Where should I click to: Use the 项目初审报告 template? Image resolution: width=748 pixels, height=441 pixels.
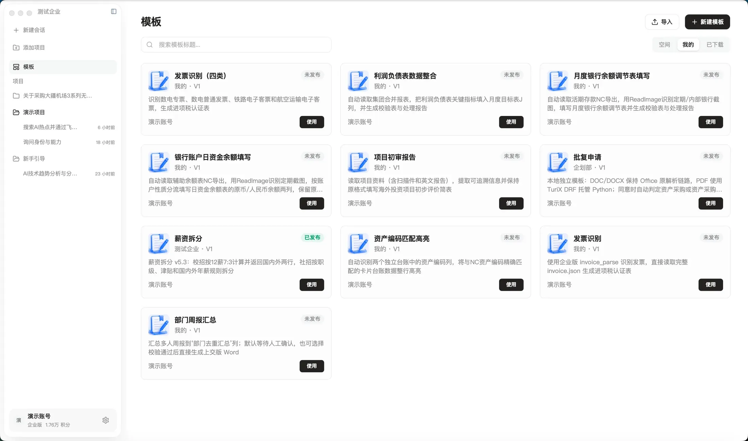coord(511,203)
